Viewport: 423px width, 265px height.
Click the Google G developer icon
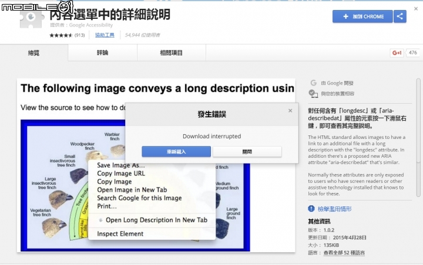point(313,83)
